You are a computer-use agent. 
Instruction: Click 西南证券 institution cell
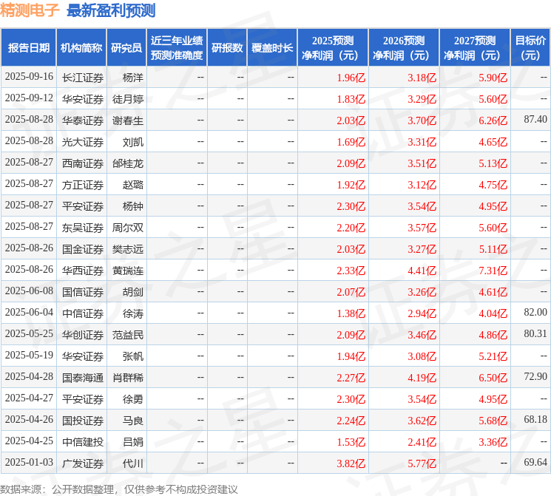[x=83, y=163]
